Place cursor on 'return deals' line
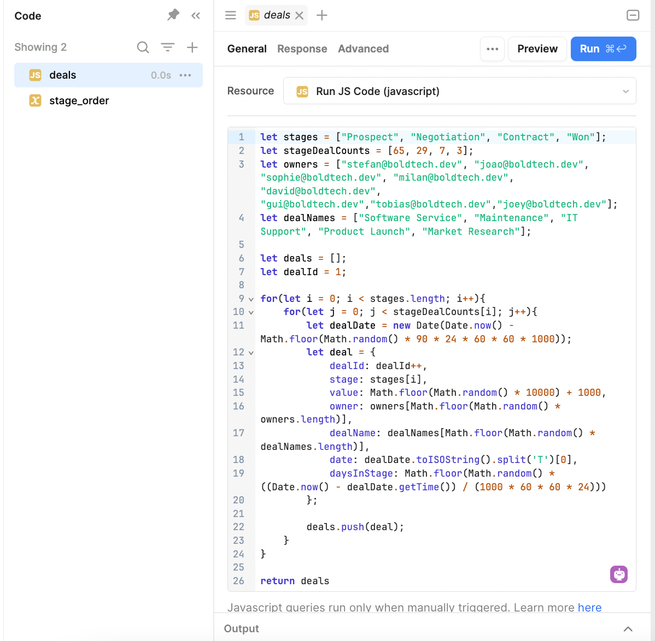 295,581
